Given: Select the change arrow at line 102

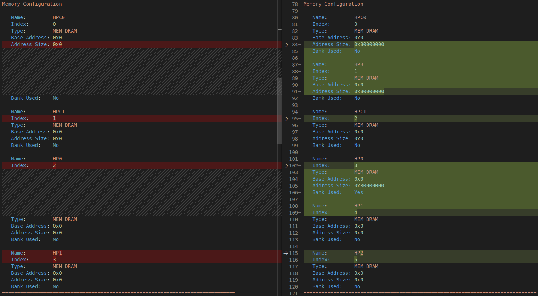Looking at the screenshot, I should (285, 165).
